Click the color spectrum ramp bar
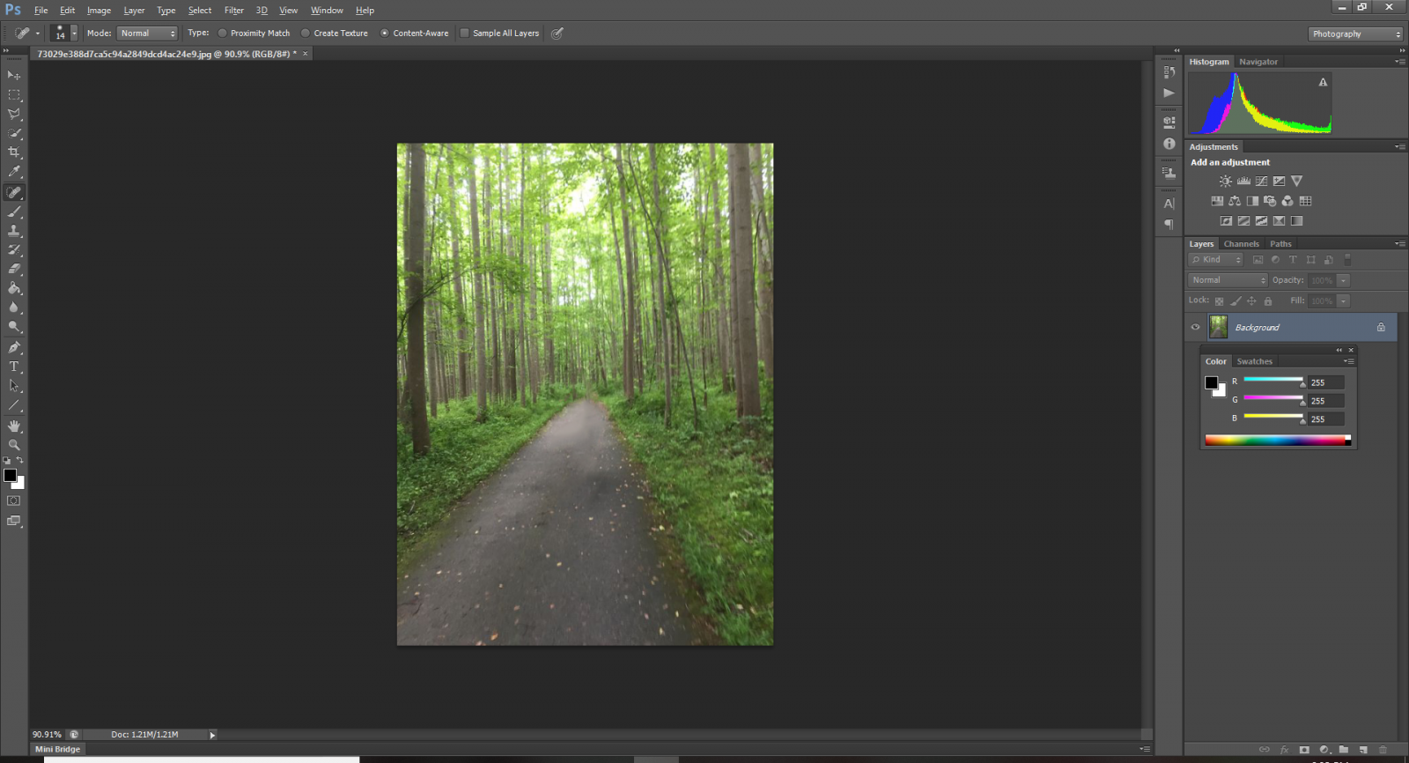The width and height of the screenshot is (1409, 763). 1275,441
